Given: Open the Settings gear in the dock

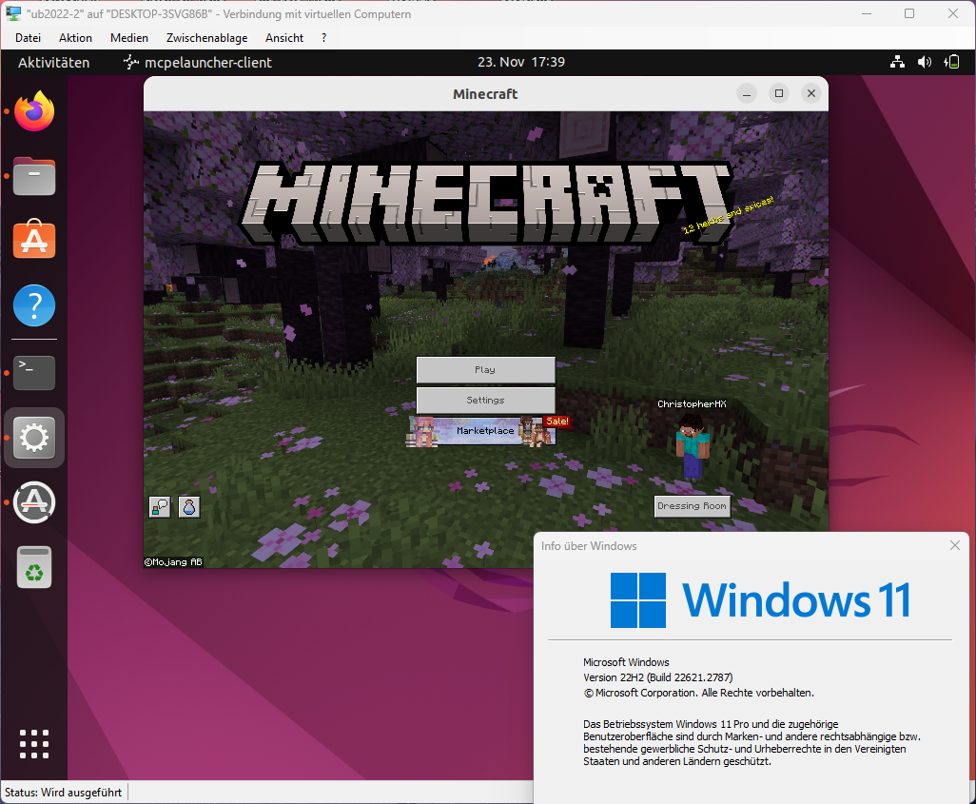Looking at the screenshot, I should pos(33,438).
